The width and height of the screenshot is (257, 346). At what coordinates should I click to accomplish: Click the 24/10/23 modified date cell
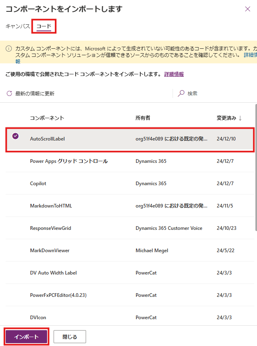pos(226,228)
